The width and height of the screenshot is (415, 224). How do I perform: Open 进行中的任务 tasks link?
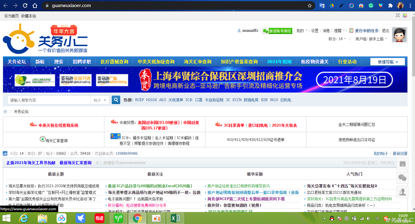(x=364, y=31)
